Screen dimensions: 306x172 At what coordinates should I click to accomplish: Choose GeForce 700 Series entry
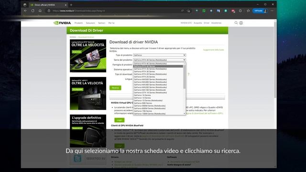[158, 111]
